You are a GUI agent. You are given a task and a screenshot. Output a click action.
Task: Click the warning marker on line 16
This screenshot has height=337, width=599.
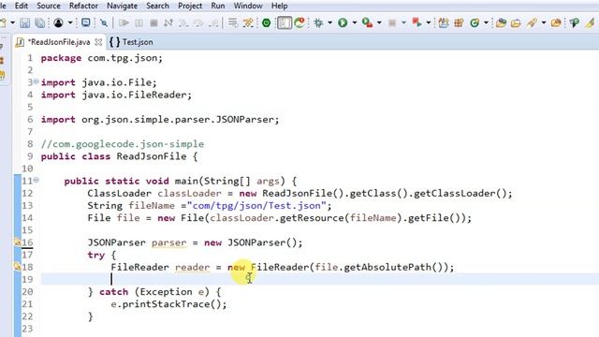pyautogui.click(x=17, y=242)
